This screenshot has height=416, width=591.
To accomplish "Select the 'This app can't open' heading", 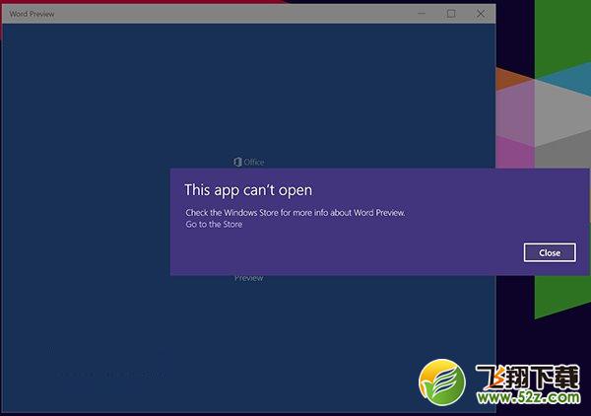I will coord(248,190).
